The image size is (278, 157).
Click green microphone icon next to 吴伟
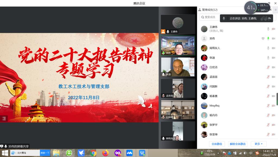[268, 38]
